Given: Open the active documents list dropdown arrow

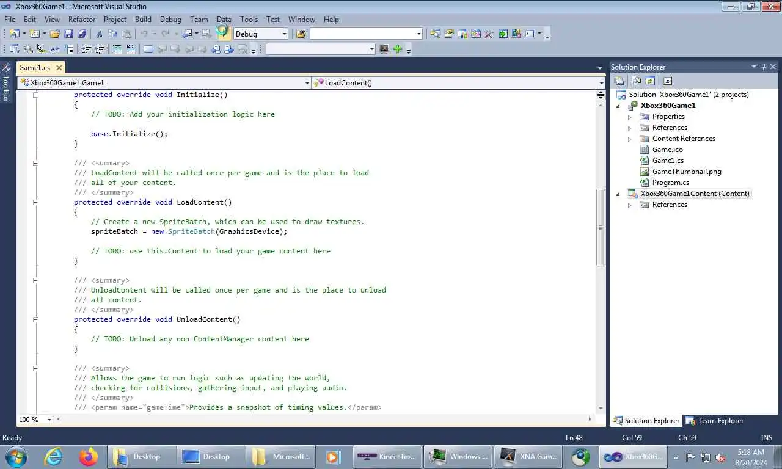Looking at the screenshot, I should pyautogui.click(x=600, y=68).
